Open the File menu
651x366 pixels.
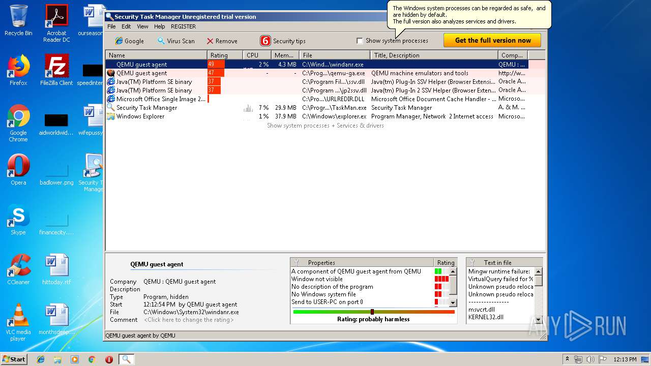point(111,26)
